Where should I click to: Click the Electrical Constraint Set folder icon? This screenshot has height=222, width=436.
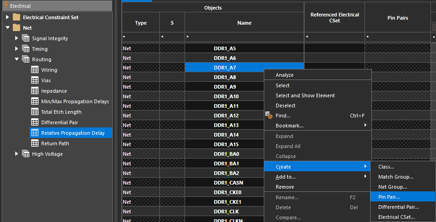click(17, 17)
